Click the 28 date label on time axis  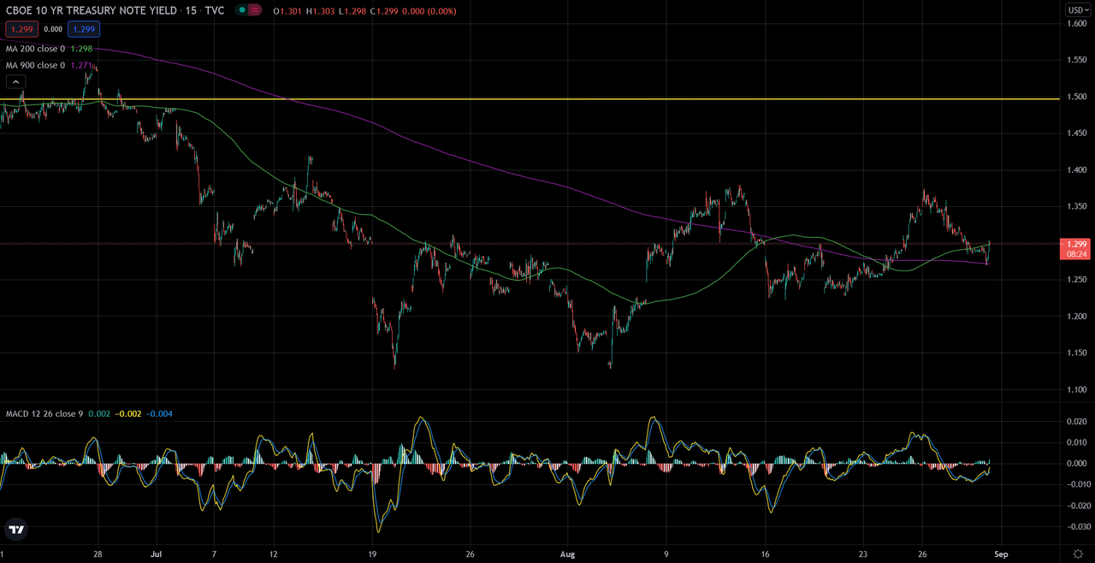click(98, 554)
